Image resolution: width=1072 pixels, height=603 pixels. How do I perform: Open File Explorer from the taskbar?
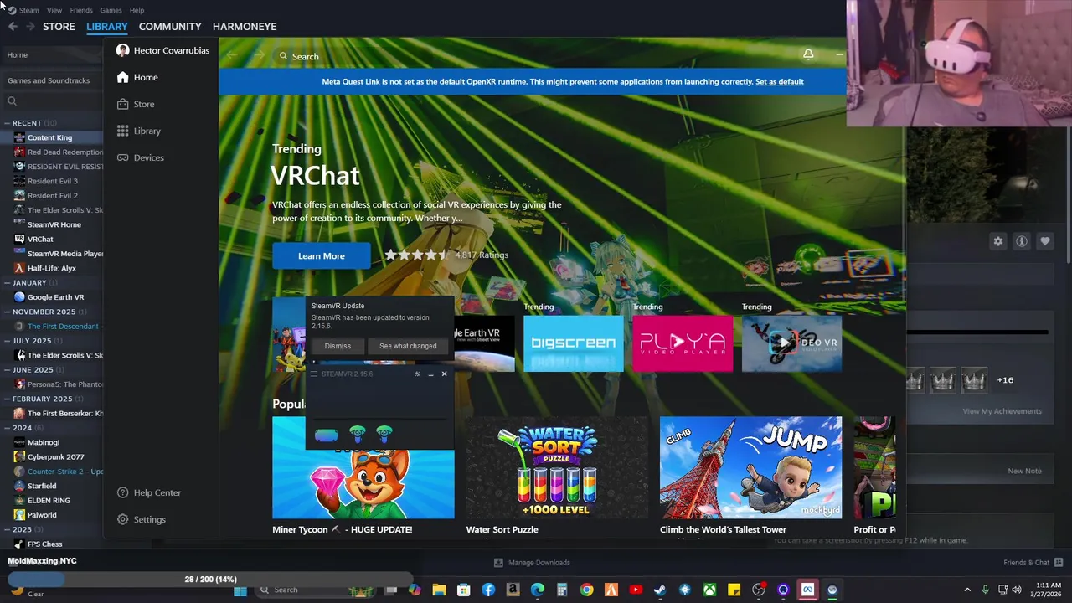tap(439, 590)
